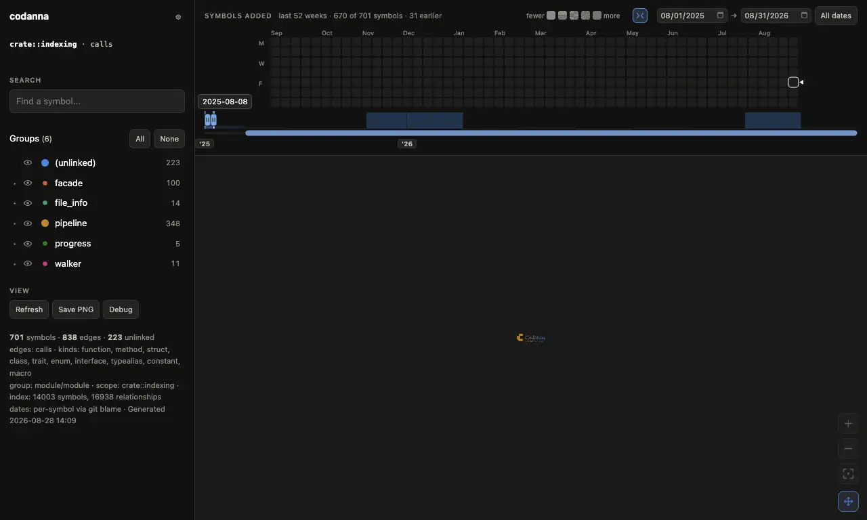Viewport: 867px width, 520px height.
Task: Click the '25 year marker on timeline
Action: (205, 144)
